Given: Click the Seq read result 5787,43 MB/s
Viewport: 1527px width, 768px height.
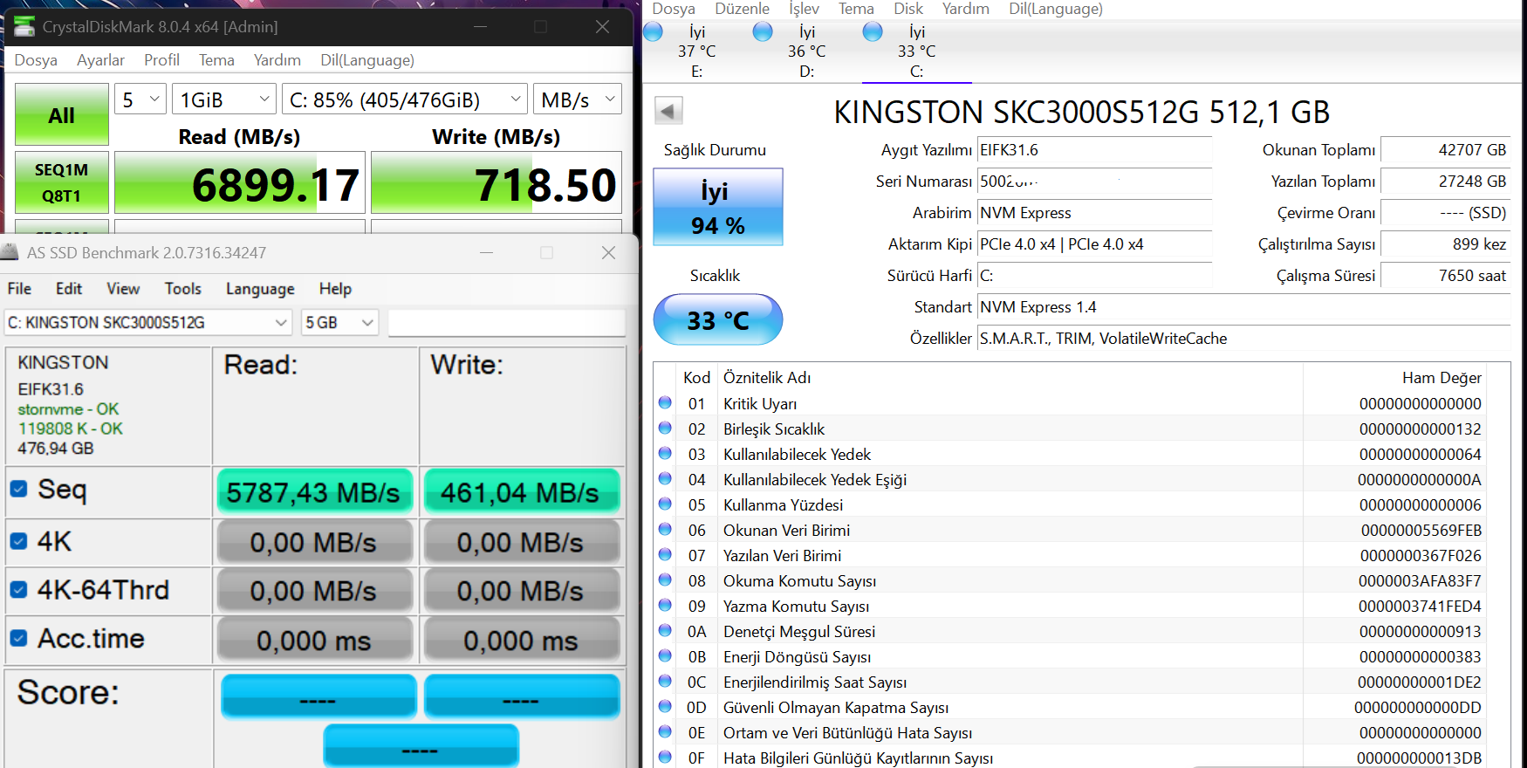Looking at the screenshot, I should 314,492.
